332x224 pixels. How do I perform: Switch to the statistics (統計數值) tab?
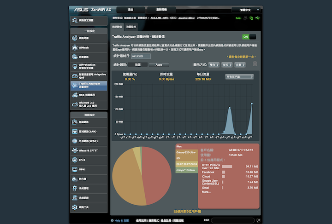coord(117,27)
